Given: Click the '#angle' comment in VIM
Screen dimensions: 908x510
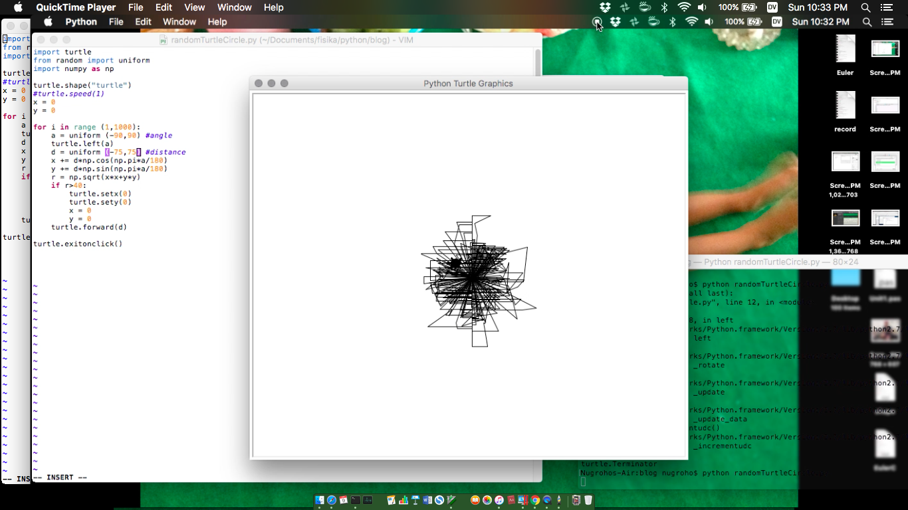Looking at the screenshot, I should (x=158, y=135).
